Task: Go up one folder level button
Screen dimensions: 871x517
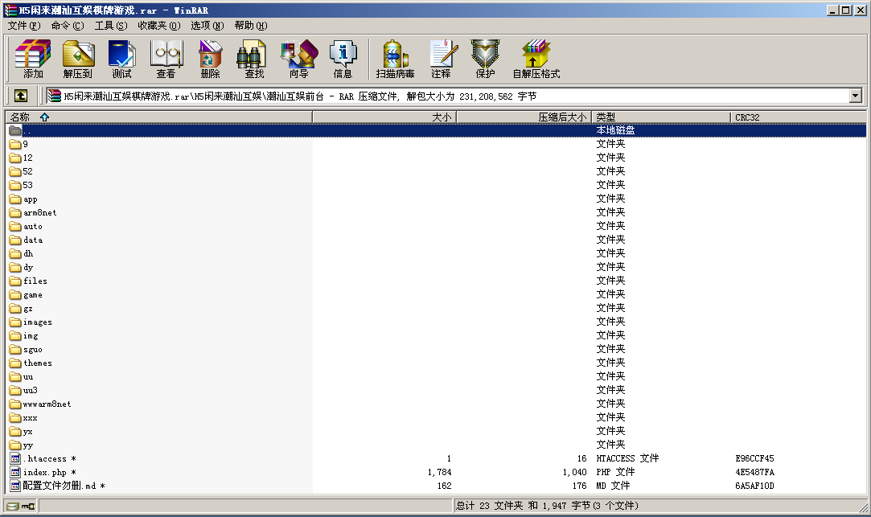Action: (21, 96)
